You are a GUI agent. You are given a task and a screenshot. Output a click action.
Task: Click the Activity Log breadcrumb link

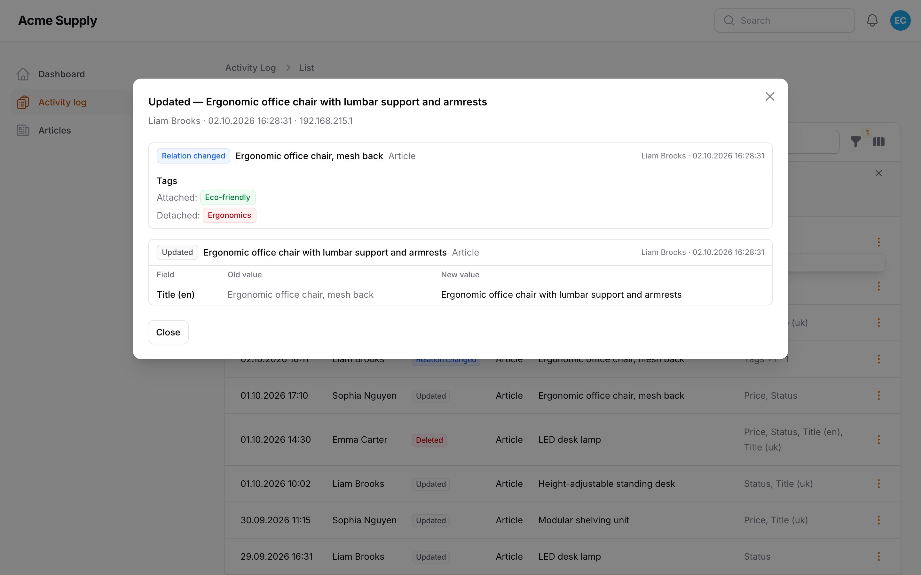coord(250,68)
